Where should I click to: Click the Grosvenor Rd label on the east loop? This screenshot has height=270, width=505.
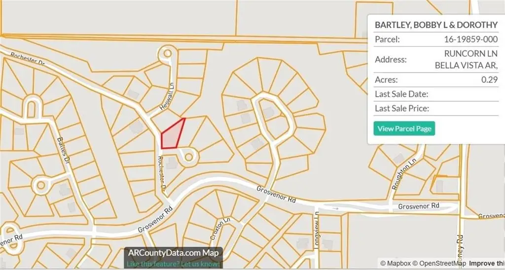pos(419,206)
